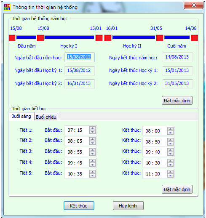The height and width of the screenshot is (218, 206).
Task: Click red marker labeled 15/01
Action: point(99,38)
